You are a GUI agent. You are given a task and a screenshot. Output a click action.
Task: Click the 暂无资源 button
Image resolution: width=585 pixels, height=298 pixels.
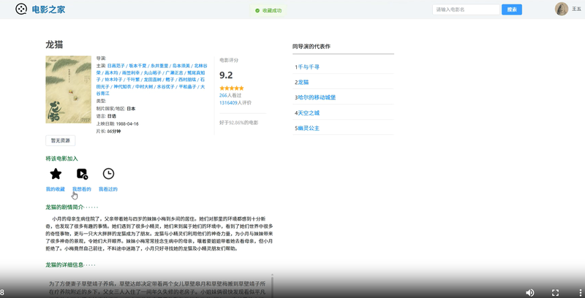(61, 141)
